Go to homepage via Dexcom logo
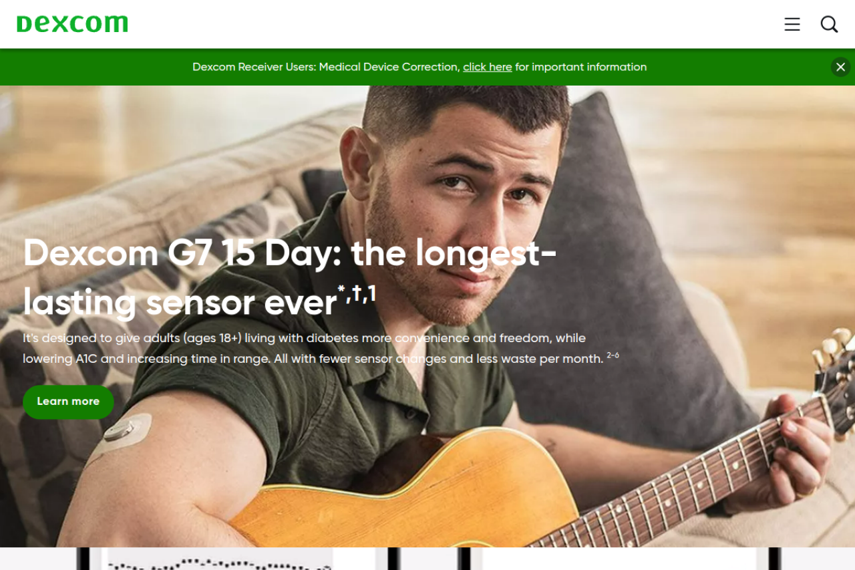 tap(72, 24)
